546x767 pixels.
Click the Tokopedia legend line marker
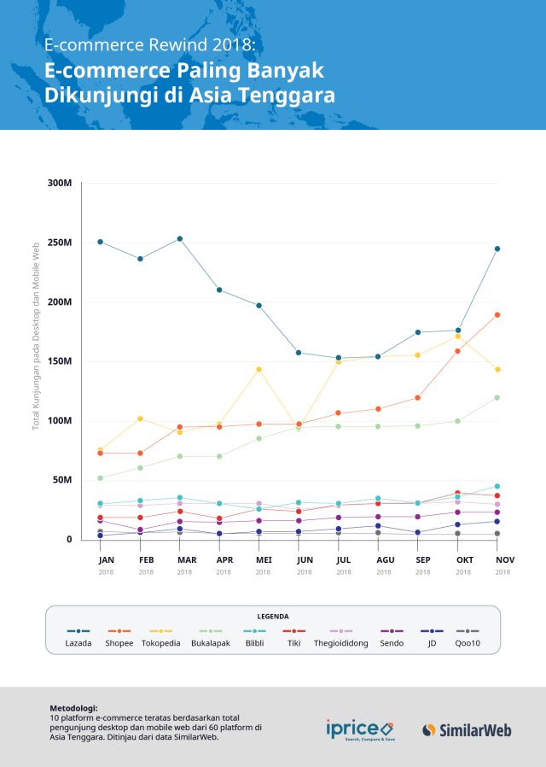point(160,631)
